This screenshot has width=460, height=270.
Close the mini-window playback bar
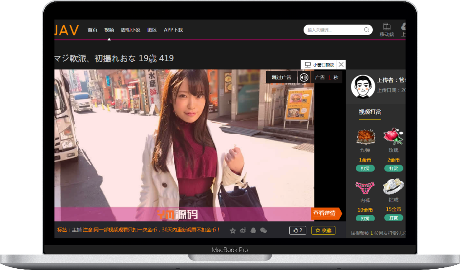coord(341,65)
